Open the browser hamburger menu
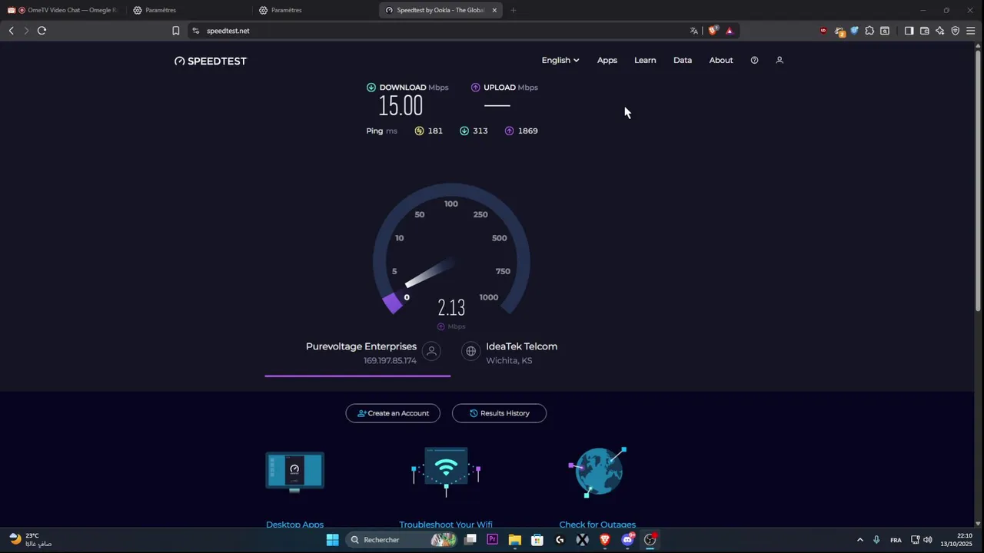984x553 pixels. pos(971,31)
